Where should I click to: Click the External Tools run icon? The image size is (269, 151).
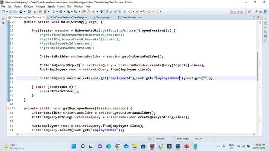76,12
